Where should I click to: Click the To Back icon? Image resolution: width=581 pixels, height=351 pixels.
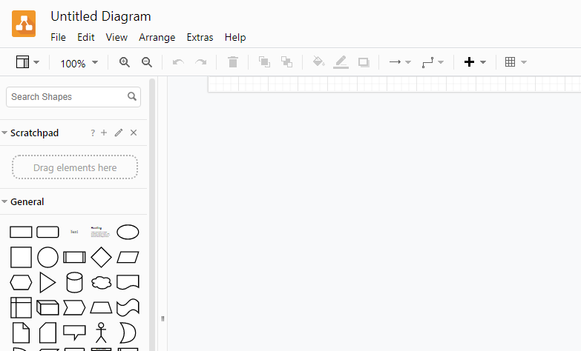point(287,61)
